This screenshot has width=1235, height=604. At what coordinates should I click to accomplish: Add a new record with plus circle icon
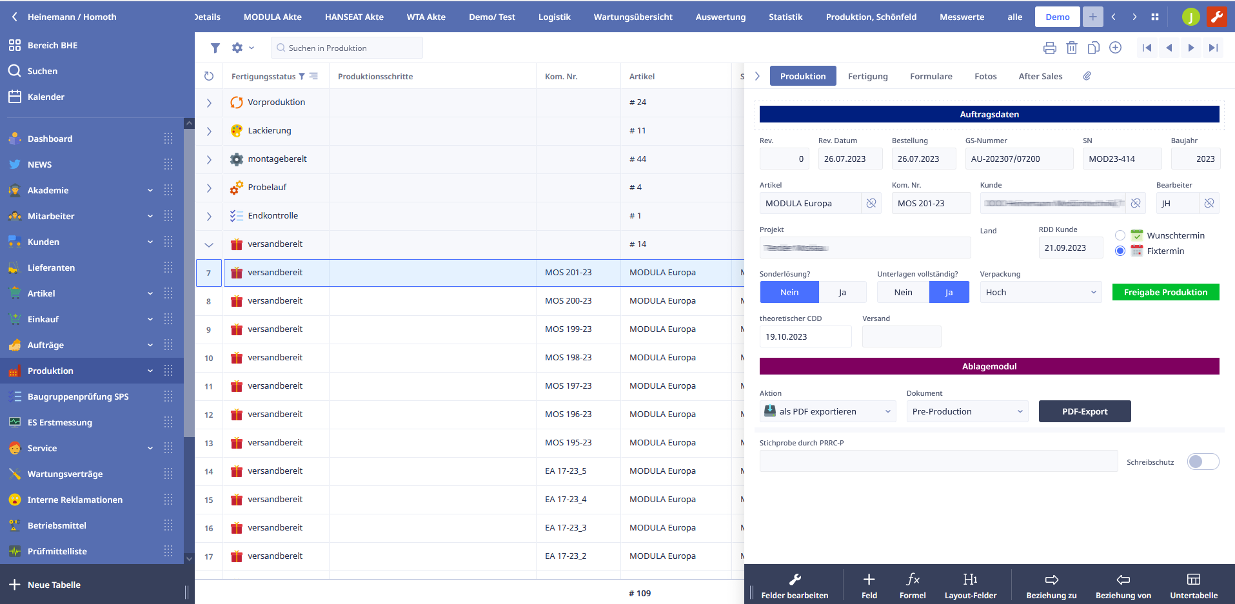pos(1116,48)
